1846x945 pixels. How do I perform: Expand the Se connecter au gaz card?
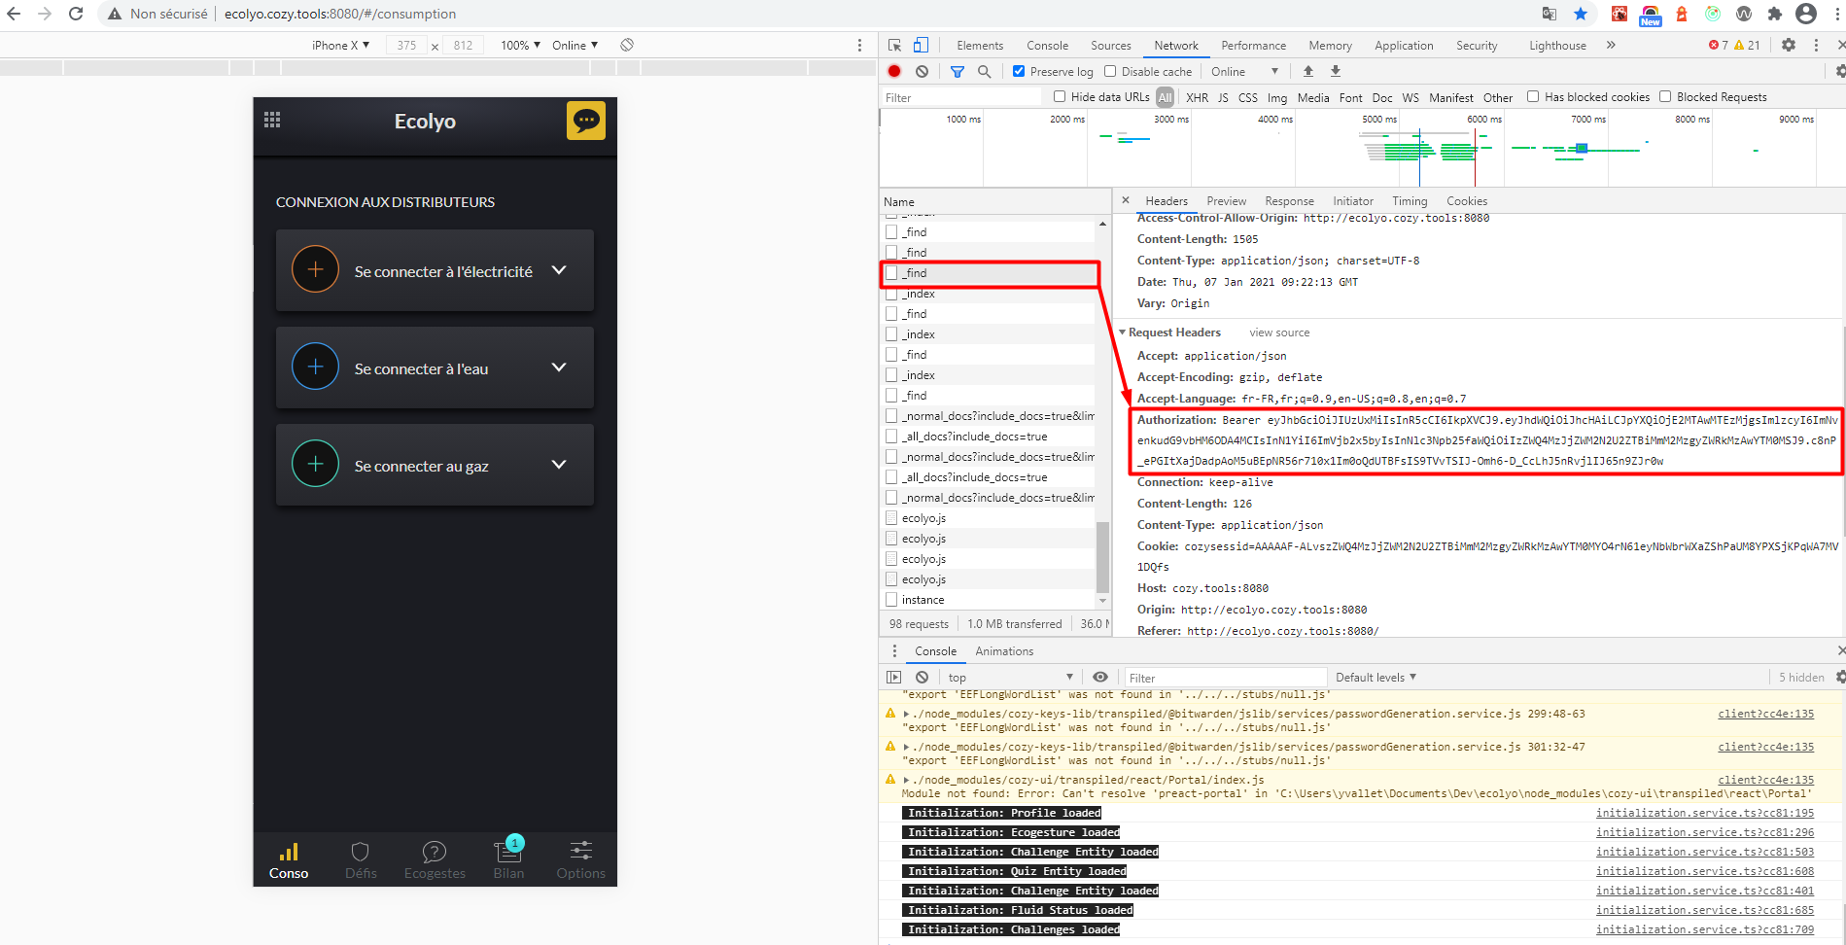(559, 465)
